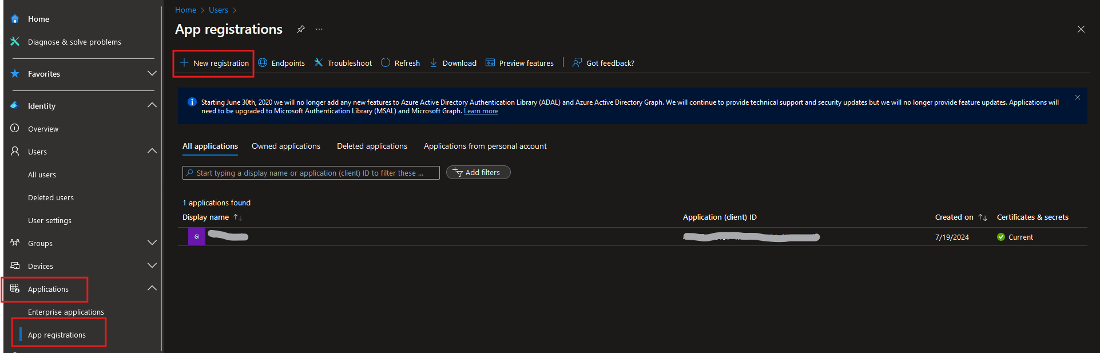Screen dimensions: 1100x353
Task: Click the Endpoints globe icon
Action: (263, 62)
